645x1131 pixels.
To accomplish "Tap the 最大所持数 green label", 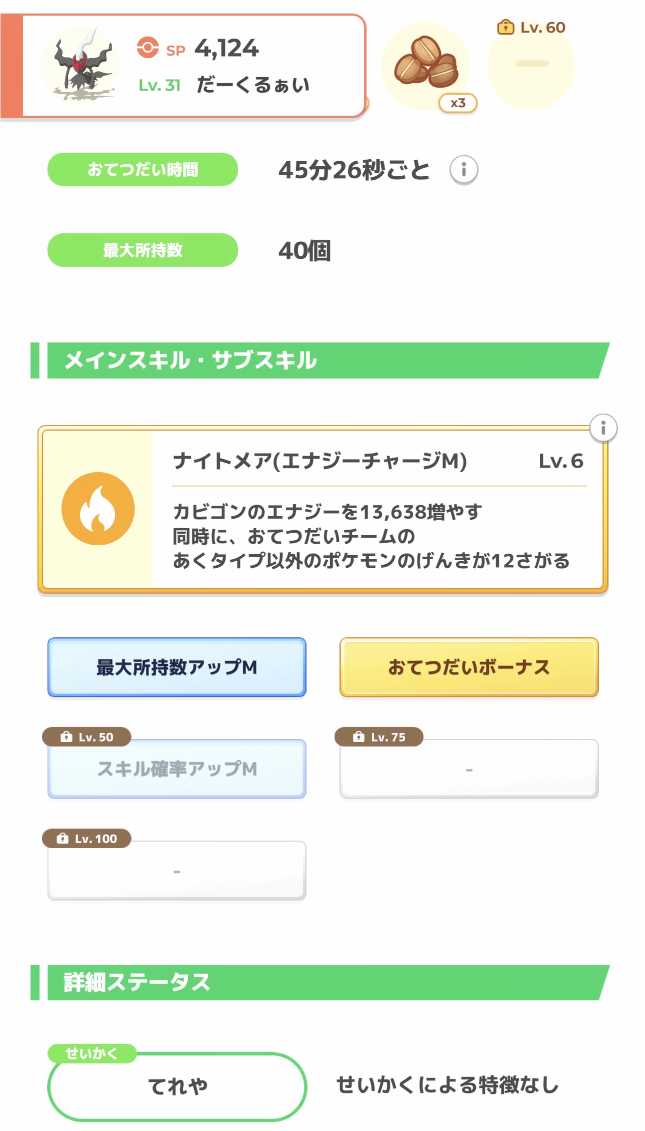I will (x=142, y=250).
